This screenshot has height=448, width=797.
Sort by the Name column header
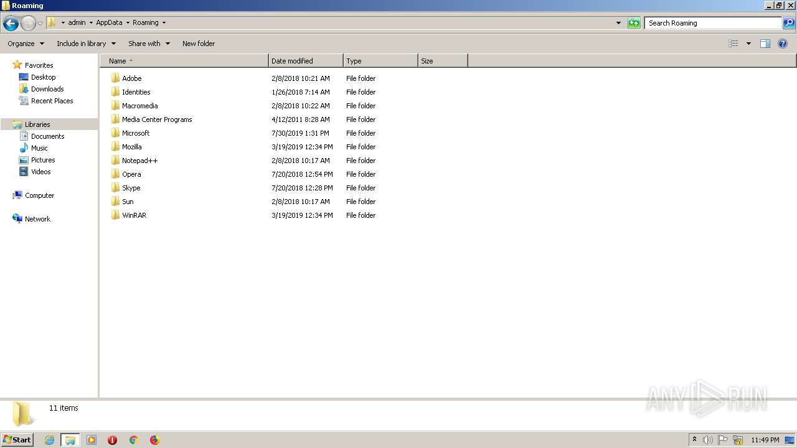(184, 61)
